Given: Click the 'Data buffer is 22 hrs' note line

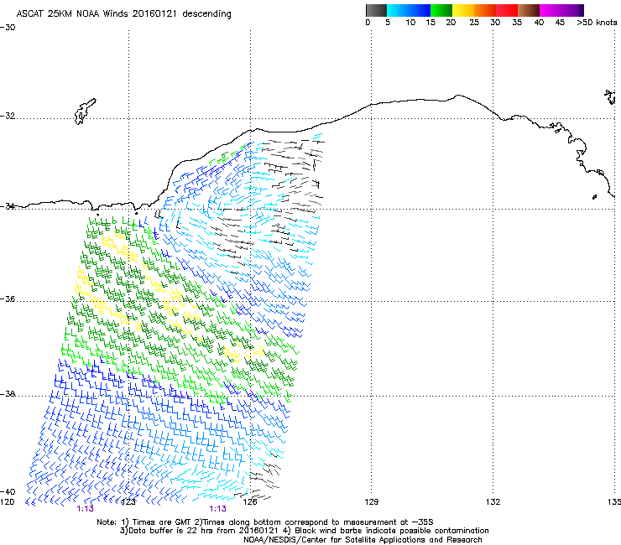Looking at the screenshot, I should pyautogui.click(x=304, y=531).
